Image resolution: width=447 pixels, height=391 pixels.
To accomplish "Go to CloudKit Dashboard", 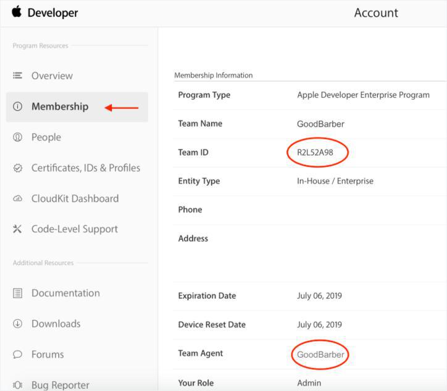I will point(75,198).
